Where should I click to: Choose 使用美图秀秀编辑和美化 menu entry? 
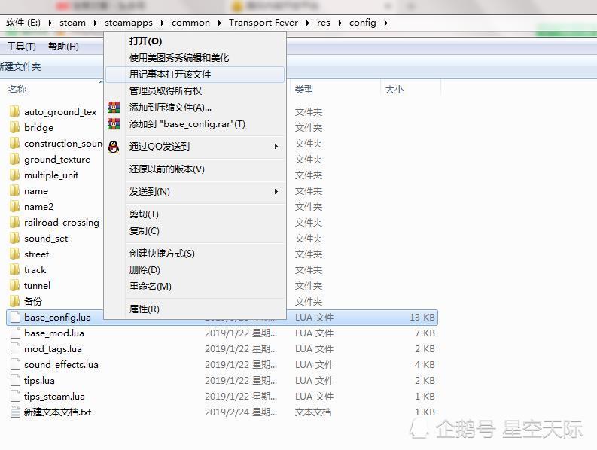(x=195, y=57)
